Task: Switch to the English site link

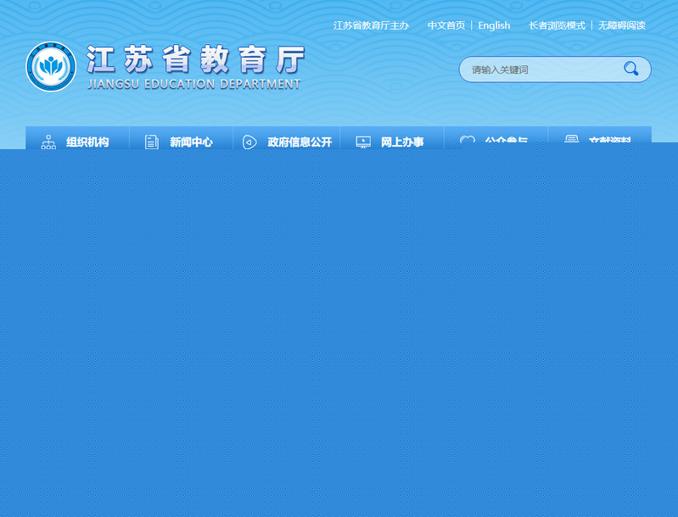Action: 494,25
